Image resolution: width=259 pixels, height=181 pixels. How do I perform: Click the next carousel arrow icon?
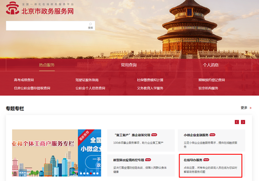click(243, 122)
